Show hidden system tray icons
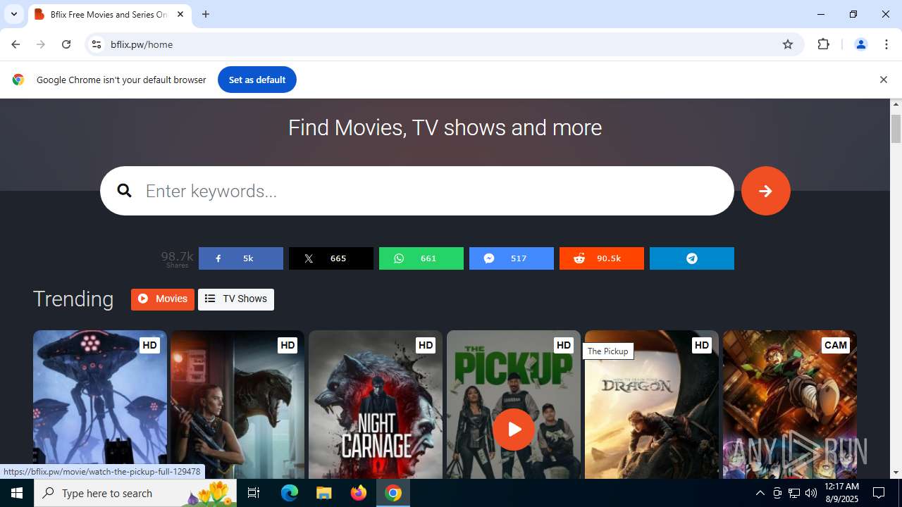 760,493
